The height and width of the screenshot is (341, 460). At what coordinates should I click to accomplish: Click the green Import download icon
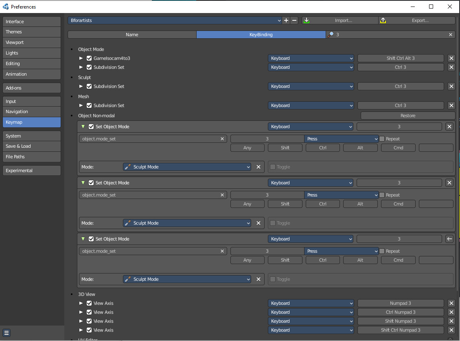(306, 20)
